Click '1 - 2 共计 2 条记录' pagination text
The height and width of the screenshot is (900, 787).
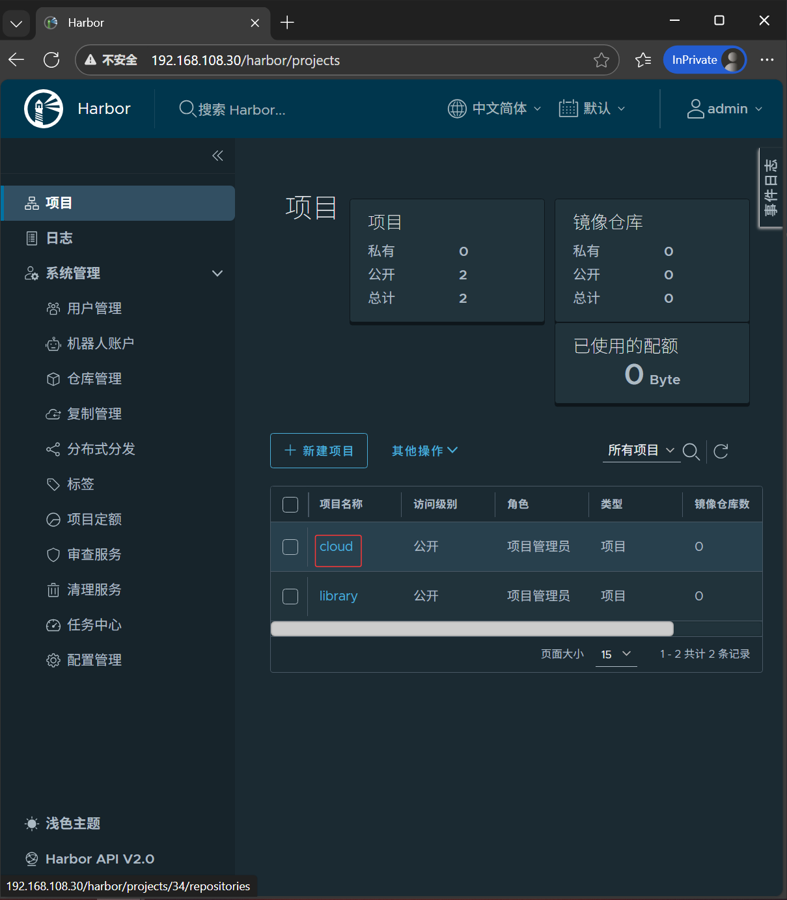(705, 654)
